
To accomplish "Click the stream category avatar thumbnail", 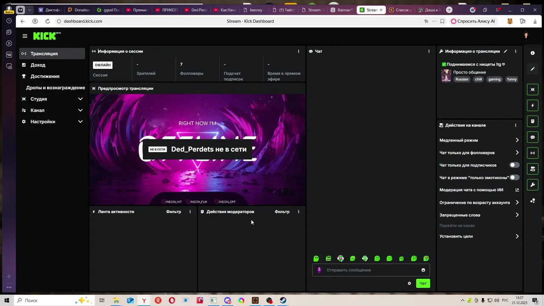I will pos(446,76).
